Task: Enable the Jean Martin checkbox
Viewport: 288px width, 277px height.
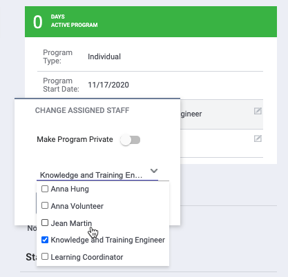Action: click(45, 223)
